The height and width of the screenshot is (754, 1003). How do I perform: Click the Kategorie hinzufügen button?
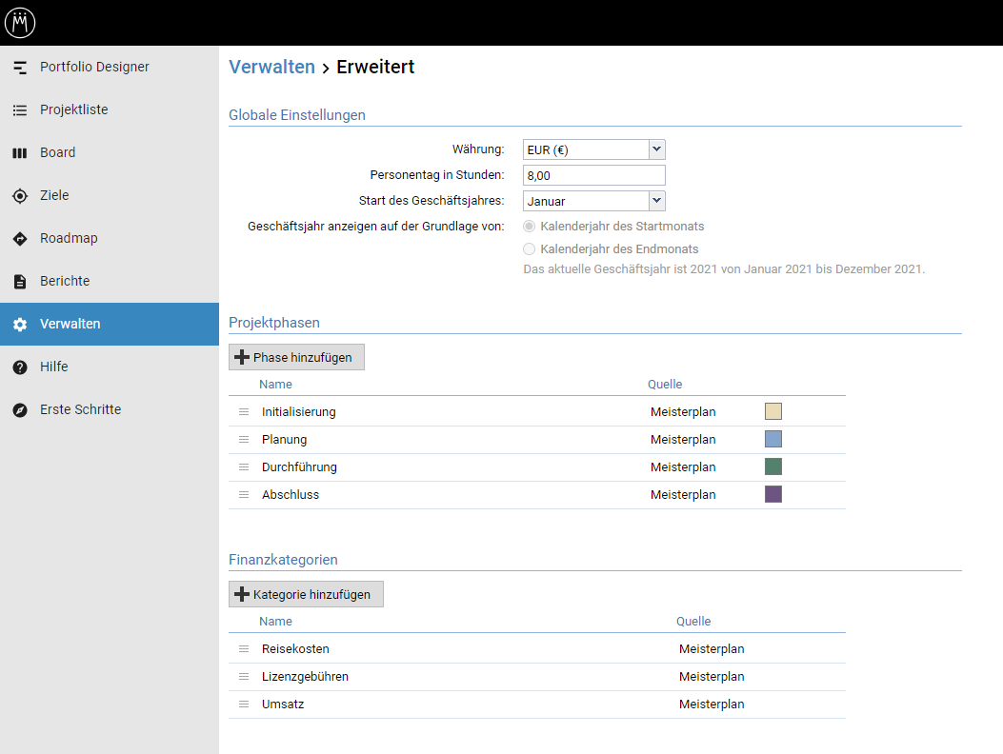306,595
